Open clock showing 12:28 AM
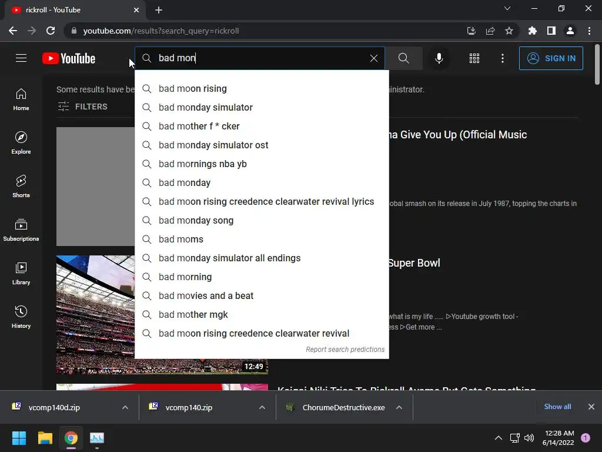This screenshot has height=452, width=602. pos(558,438)
